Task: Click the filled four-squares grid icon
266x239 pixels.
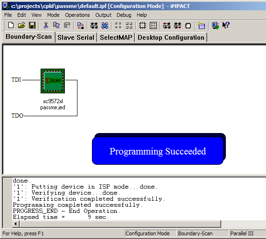Action: [x=119, y=26]
